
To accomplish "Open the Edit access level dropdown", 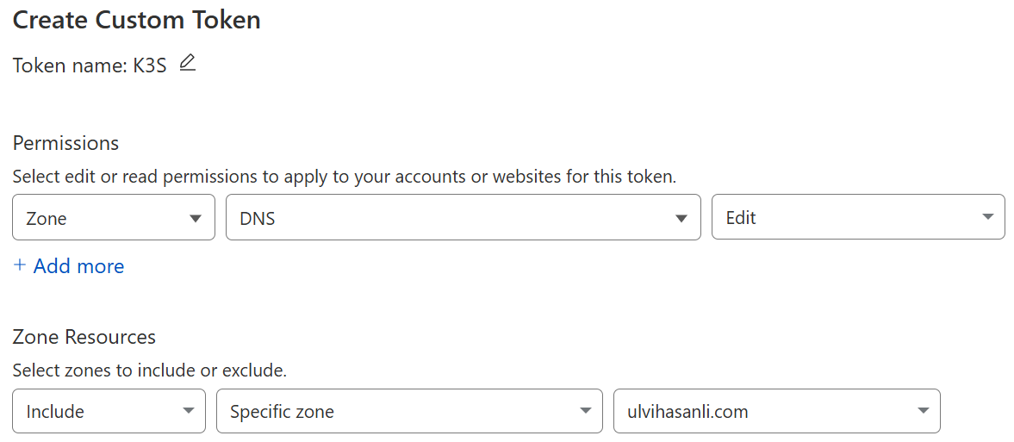I will [858, 217].
